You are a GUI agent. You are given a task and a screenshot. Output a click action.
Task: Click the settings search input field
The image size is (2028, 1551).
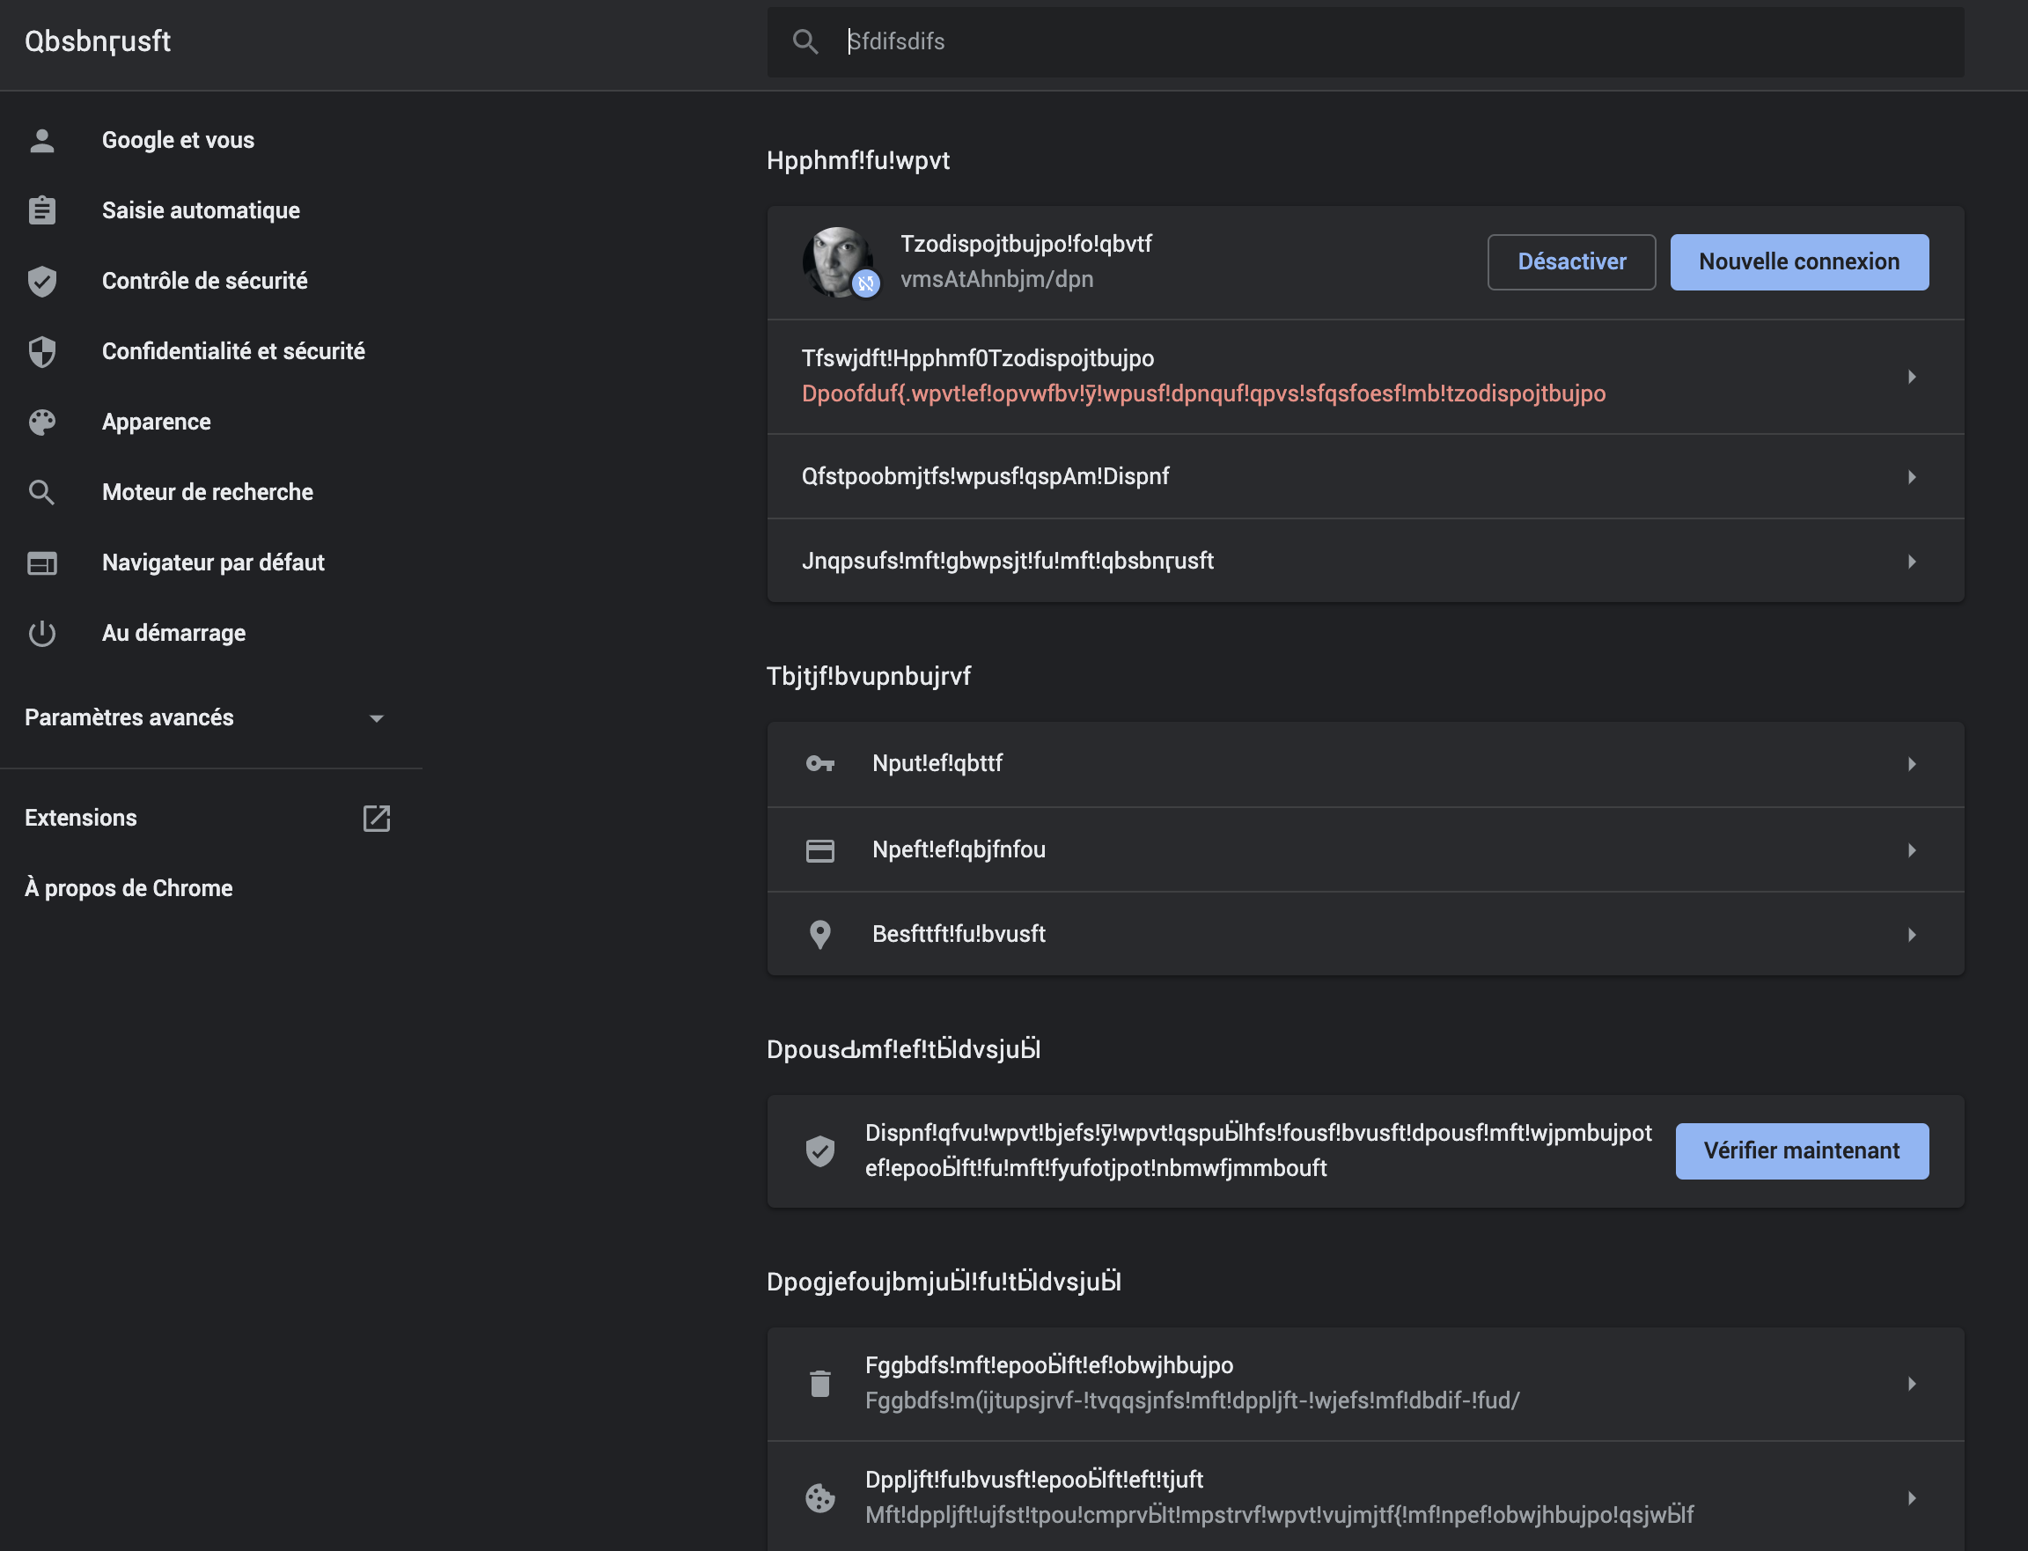click(1385, 41)
